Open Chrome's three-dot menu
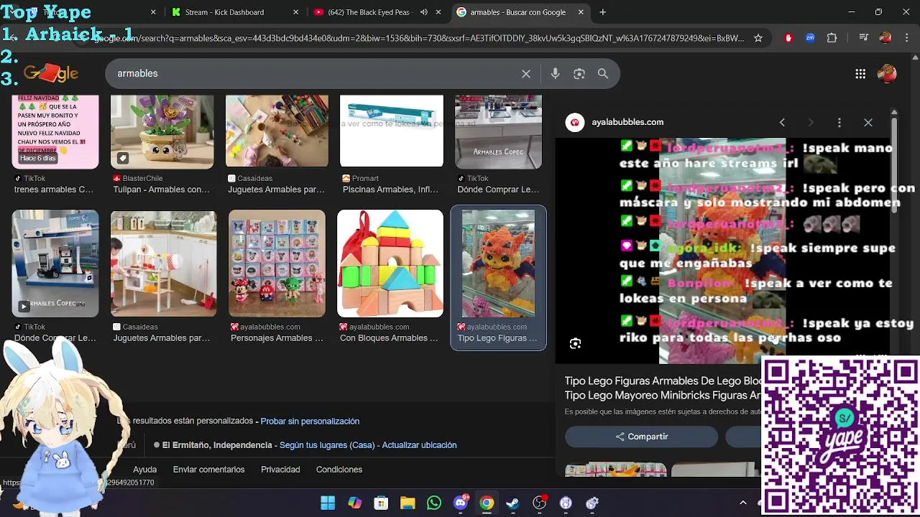 click(x=907, y=38)
